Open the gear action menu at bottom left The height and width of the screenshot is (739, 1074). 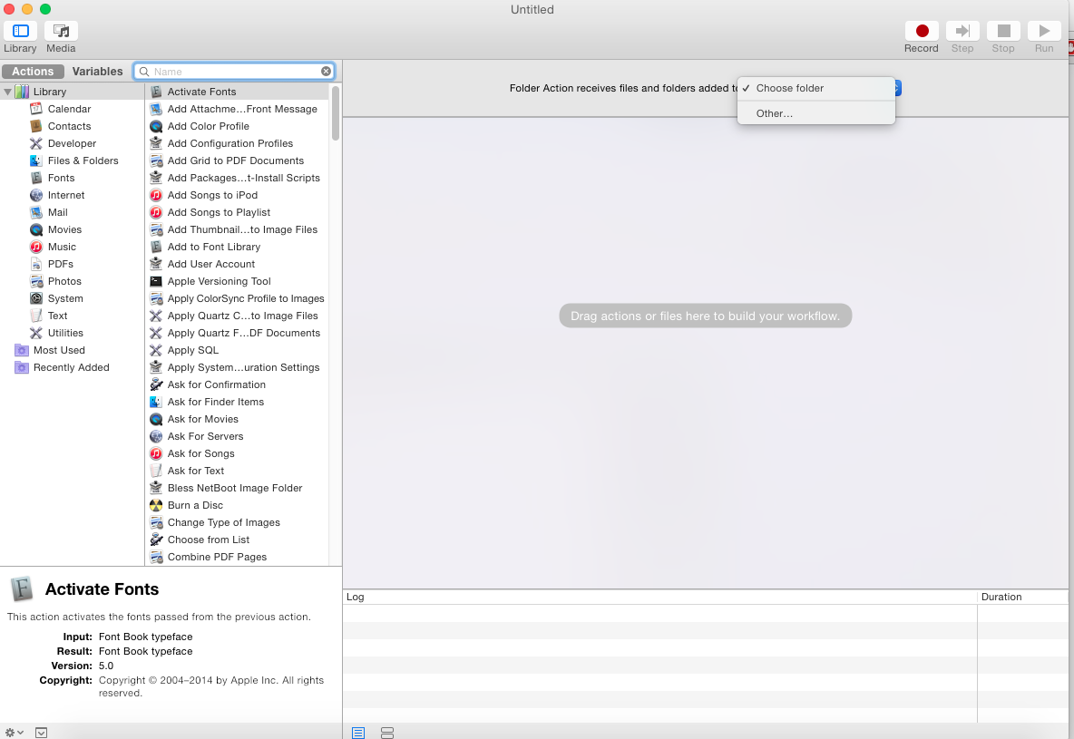(14, 732)
